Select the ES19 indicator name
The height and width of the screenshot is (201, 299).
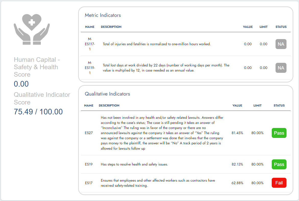point(89,164)
